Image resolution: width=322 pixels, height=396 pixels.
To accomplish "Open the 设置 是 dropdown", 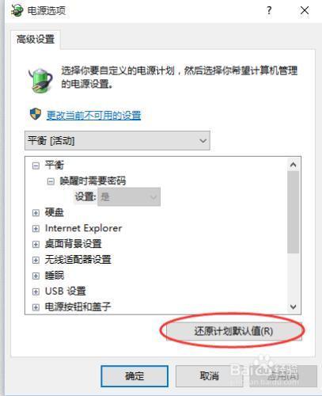I will tap(129, 196).
